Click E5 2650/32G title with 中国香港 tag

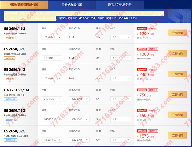tap(15, 49)
